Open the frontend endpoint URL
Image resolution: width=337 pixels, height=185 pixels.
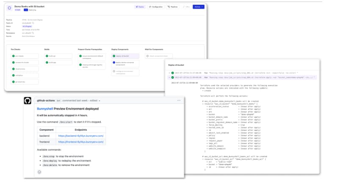81,142
